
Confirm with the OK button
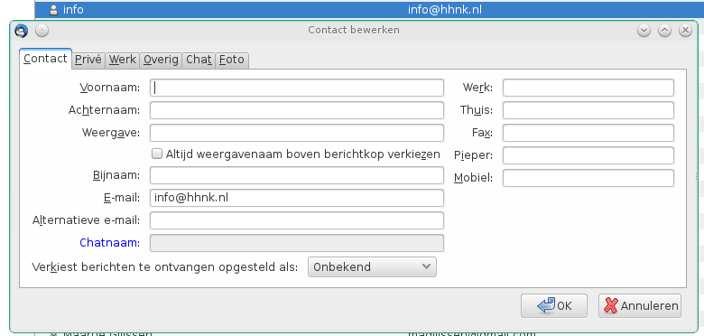[x=554, y=306]
